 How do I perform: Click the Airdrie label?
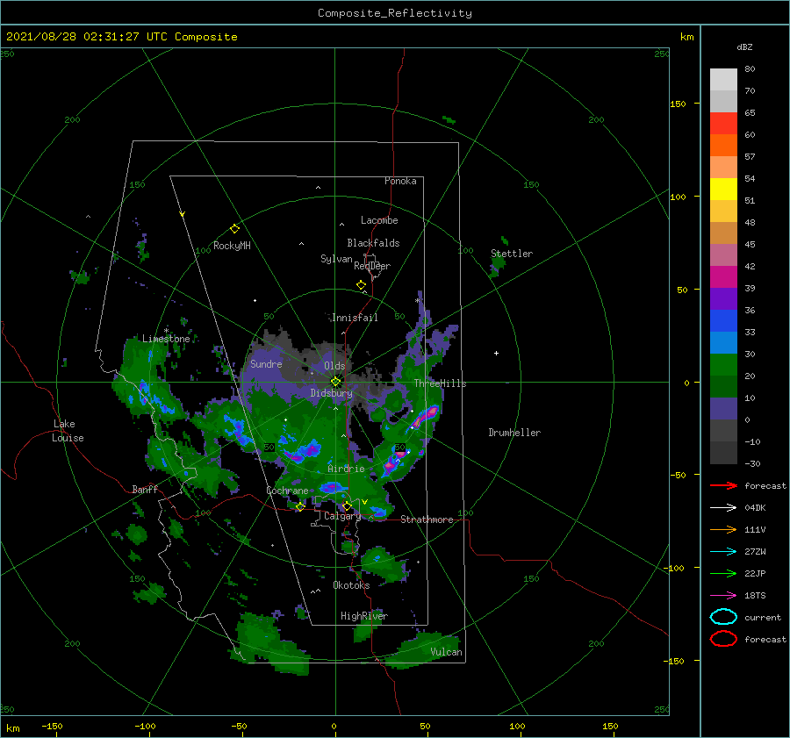(x=346, y=469)
